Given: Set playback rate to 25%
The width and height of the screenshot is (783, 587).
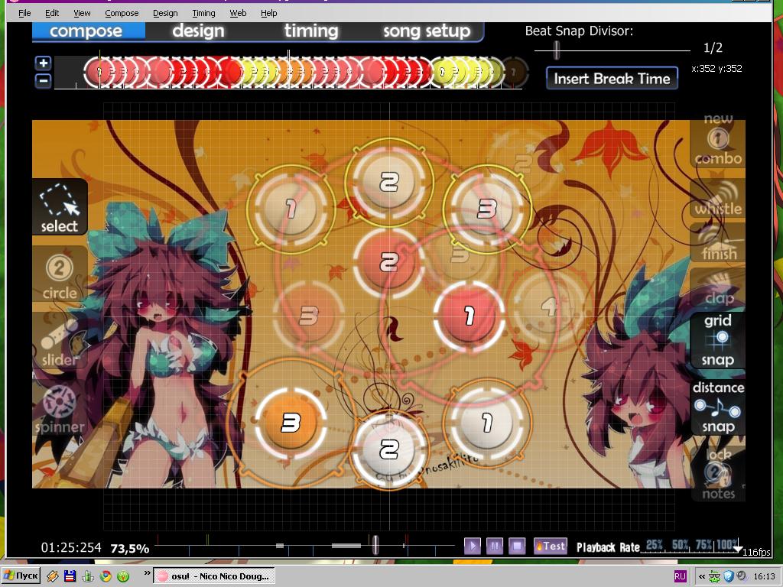Looking at the screenshot, I should [655, 545].
